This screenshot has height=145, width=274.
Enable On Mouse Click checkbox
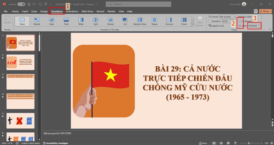[x=240, y=21]
